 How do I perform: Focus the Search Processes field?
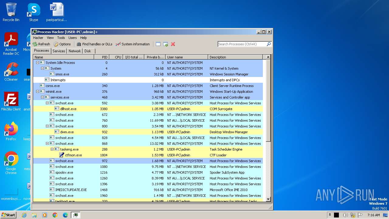click(x=242, y=44)
